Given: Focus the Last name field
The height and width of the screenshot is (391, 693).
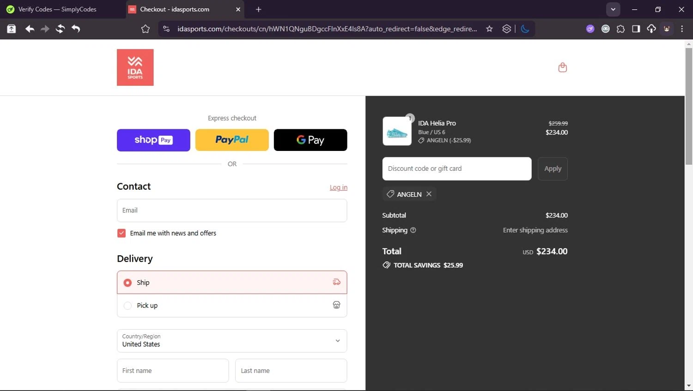Looking at the screenshot, I should tap(291, 371).
